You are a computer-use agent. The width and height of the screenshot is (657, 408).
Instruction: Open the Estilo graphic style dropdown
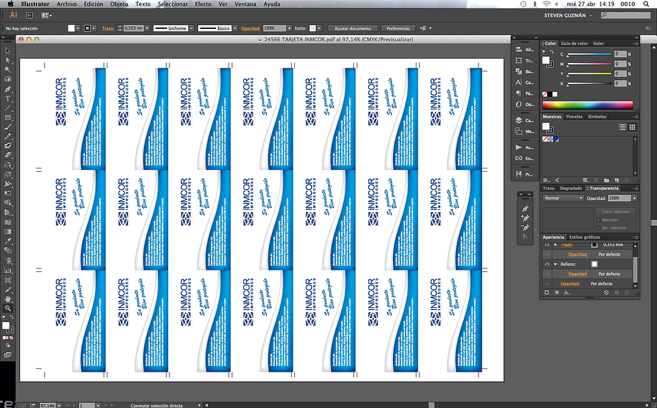coord(319,28)
